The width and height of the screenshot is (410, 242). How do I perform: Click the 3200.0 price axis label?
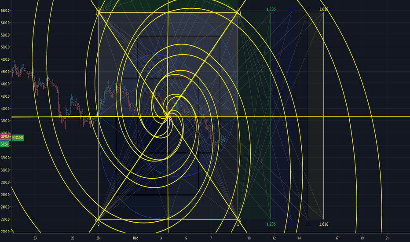click(5, 158)
